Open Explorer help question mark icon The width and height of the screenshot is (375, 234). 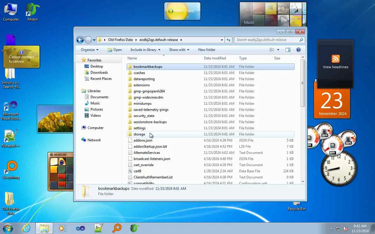pyautogui.click(x=299, y=50)
